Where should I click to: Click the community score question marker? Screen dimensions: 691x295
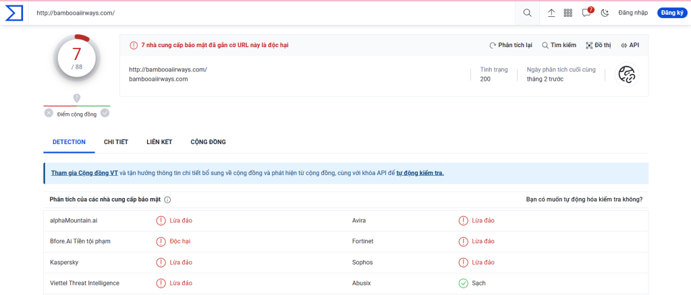pos(77,98)
